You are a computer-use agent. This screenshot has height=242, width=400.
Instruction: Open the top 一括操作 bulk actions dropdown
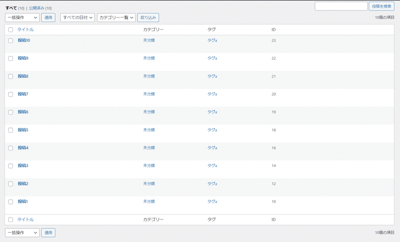coord(22,18)
